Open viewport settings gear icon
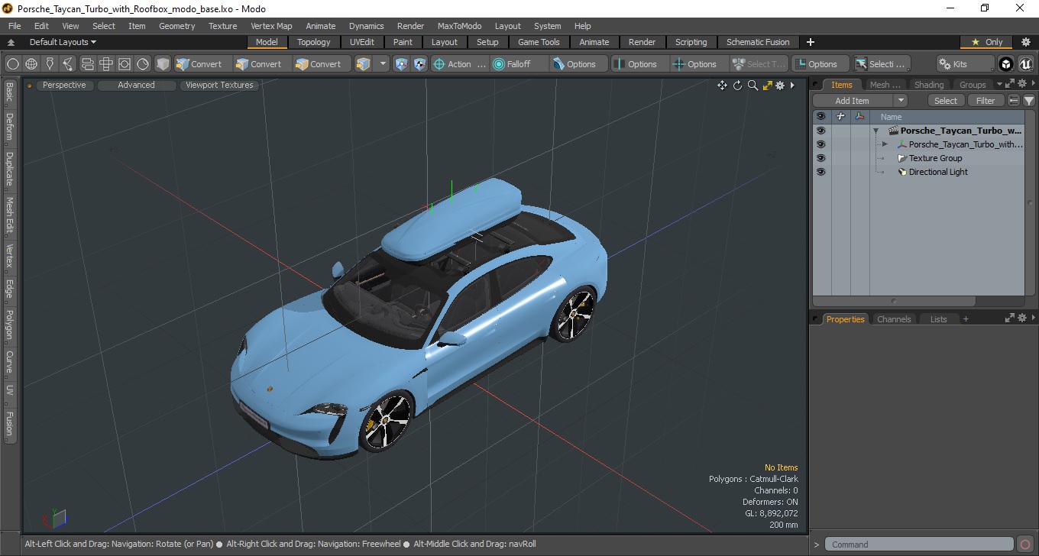The width and height of the screenshot is (1039, 556). [780, 86]
